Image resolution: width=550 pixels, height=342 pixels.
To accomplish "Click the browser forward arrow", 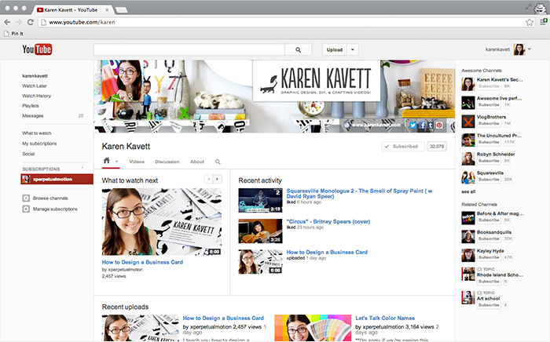I will coord(19,22).
